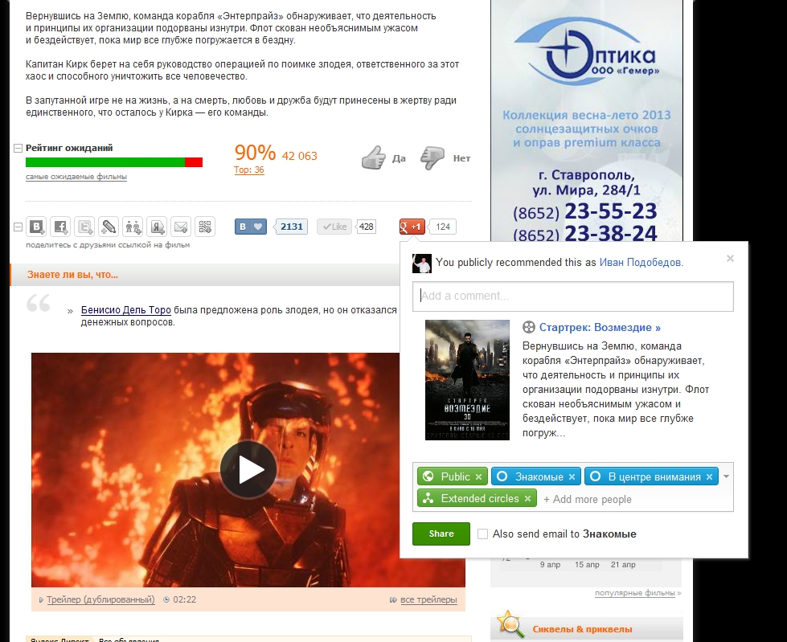Click the Стартрек poster thumbnail in popup
Screen dimensions: 787x642
(x=467, y=380)
